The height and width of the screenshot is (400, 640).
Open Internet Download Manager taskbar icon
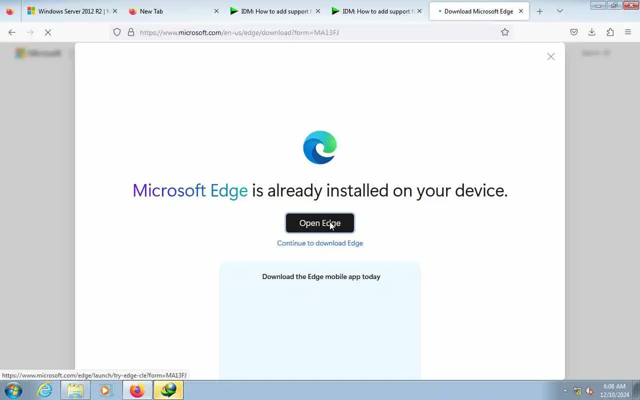point(168,390)
